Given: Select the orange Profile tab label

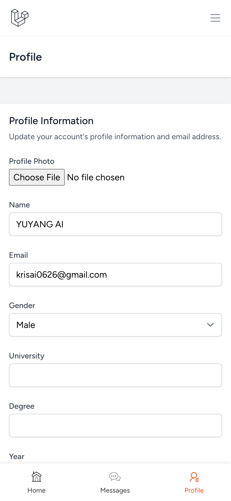Looking at the screenshot, I should point(194,490).
